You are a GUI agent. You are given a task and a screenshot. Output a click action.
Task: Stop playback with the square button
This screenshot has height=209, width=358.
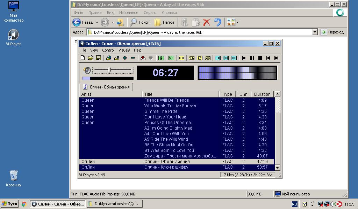260,58
